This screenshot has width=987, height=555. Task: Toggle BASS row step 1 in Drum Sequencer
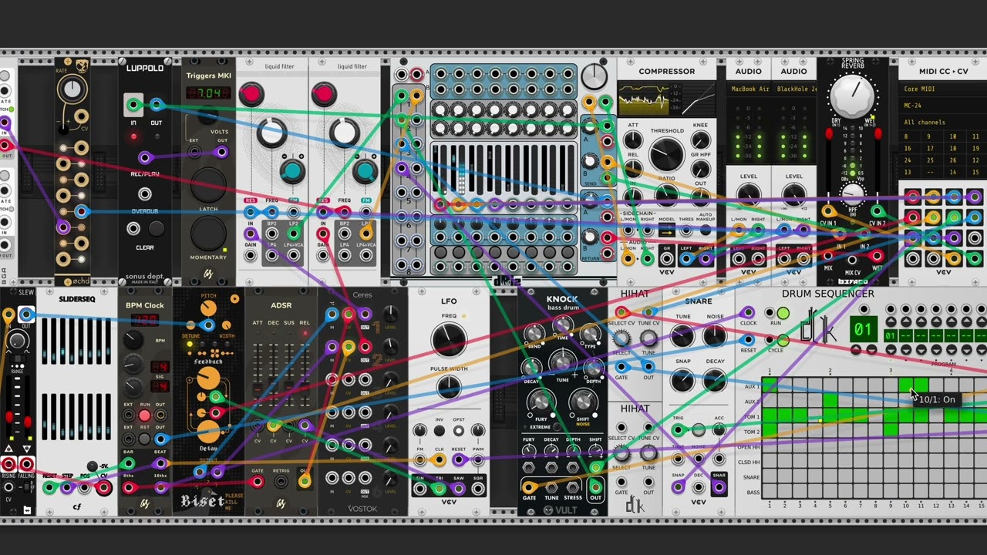coord(770,491)
